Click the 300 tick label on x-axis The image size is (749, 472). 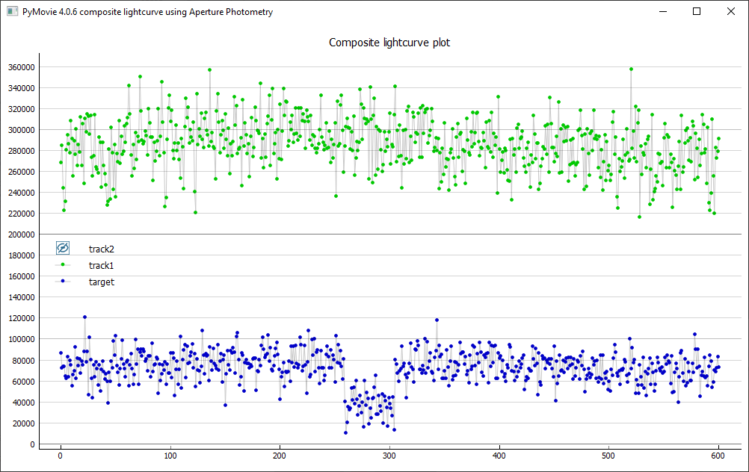click(x=389, y=455)
